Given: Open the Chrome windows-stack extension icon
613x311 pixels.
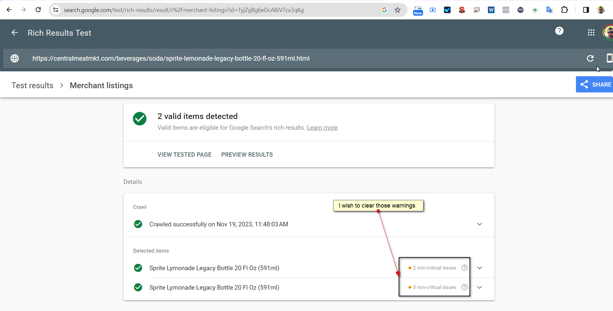Looking at the screenshot, I should pos(476,10).
